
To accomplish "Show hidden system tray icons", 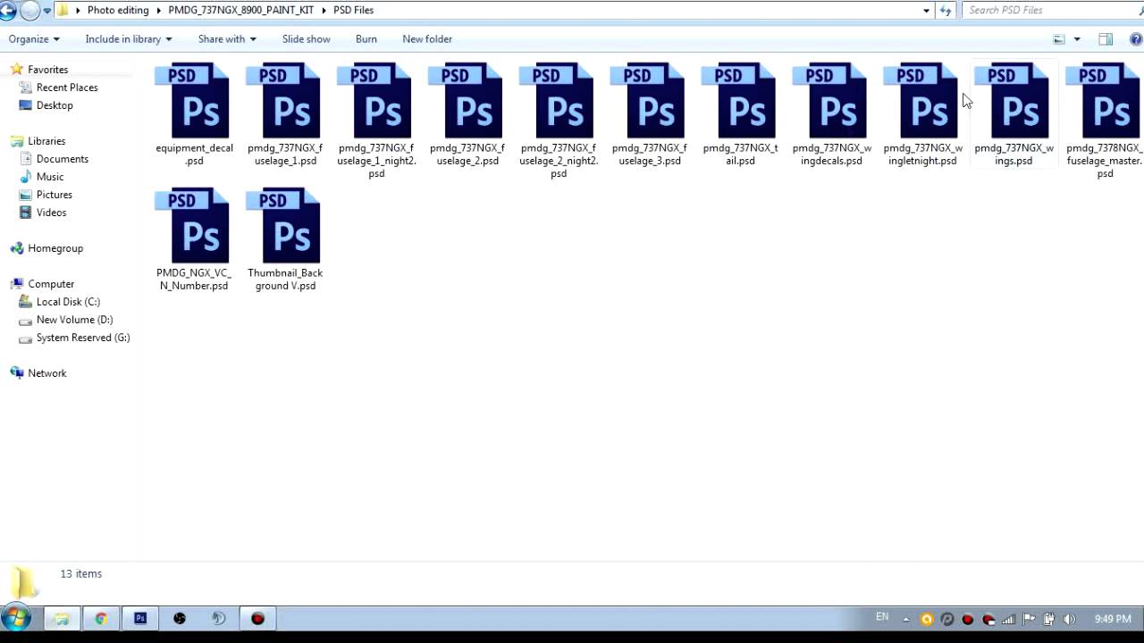I will click(x=905, y=619).
